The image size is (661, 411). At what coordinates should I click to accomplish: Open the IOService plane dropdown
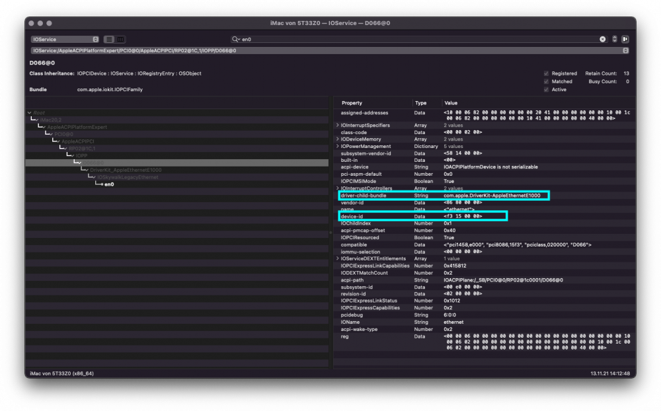[65, 39]
